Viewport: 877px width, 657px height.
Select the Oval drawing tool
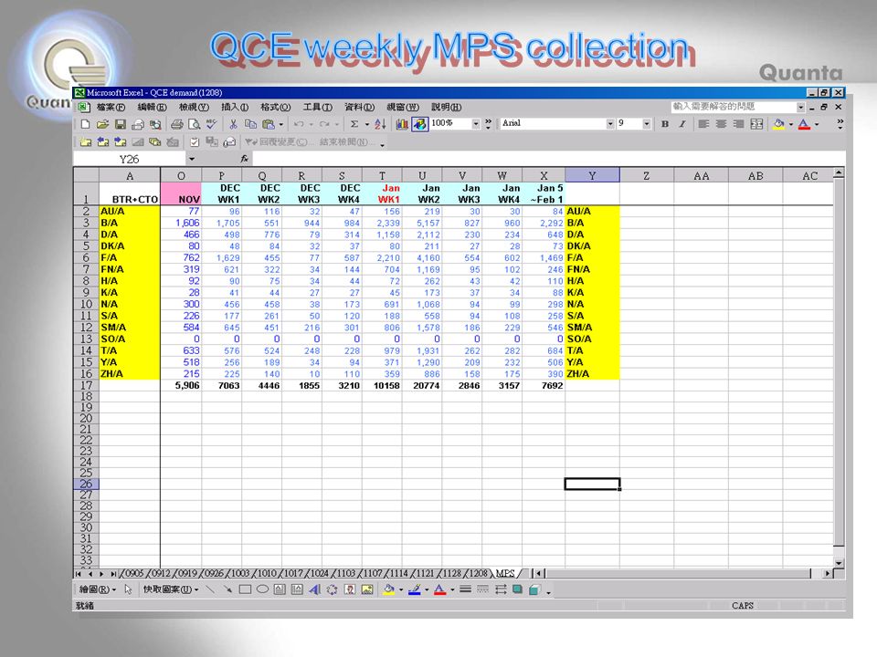pyautogui.click(x=262, y=589)
